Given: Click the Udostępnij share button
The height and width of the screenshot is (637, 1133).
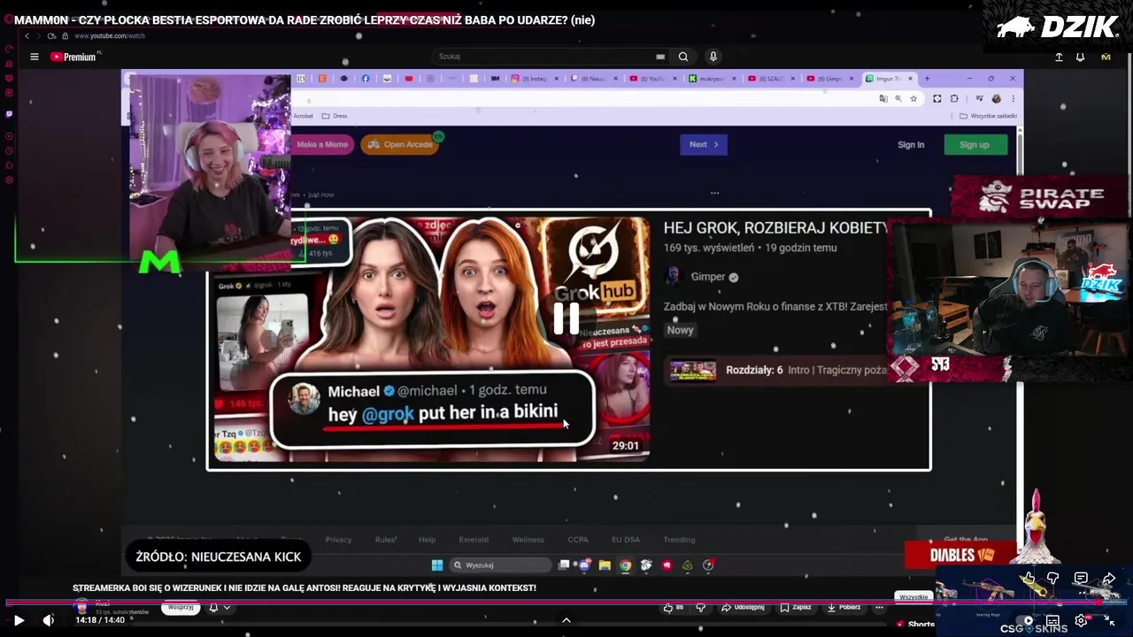Looking at the screenshot, I should [744, 608].
